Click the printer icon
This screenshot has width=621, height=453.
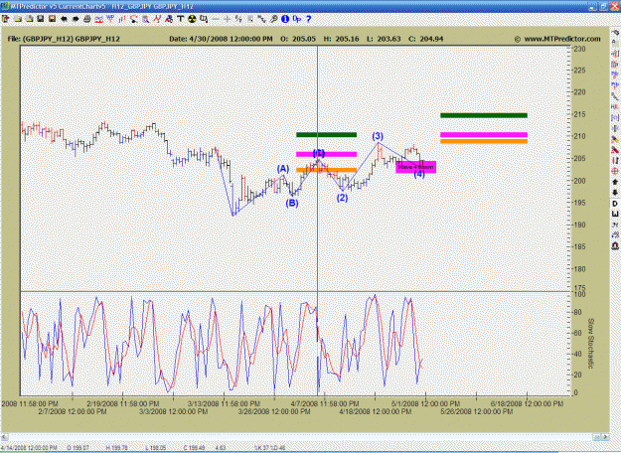(87, 19)
